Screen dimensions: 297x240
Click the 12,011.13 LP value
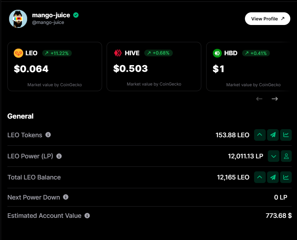tap(246, 156)
